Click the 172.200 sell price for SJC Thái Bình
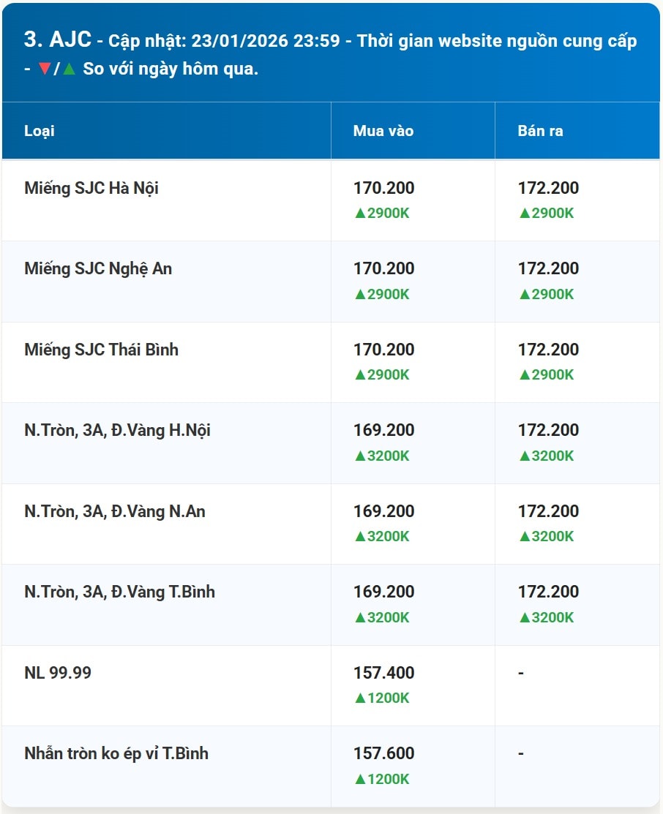 pyautogui.click(x=548, y=350)
